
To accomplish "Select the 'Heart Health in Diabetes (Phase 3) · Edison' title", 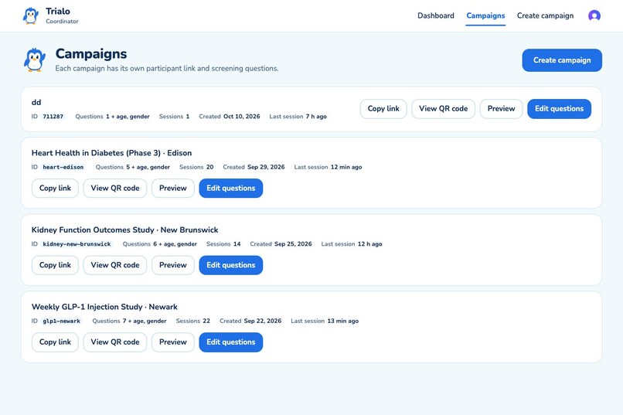I will tap(111, 153).
